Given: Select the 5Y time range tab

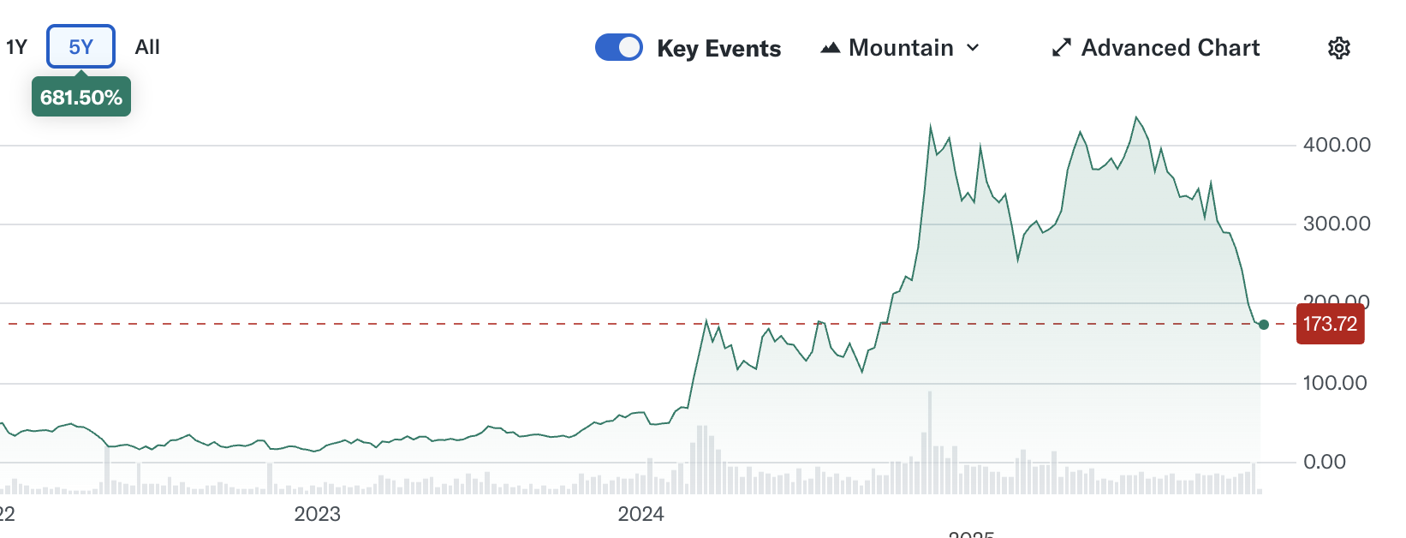Looking at the screenshot, I should [80, 47].
